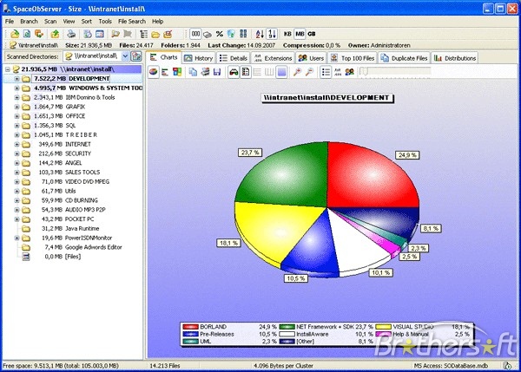Switch to the Extensions tab
The width and height of the screenshot is (521, 372).
coord(273,58)
